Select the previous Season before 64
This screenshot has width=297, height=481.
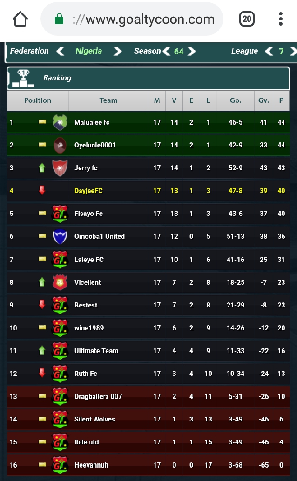(x=167, y=51)
